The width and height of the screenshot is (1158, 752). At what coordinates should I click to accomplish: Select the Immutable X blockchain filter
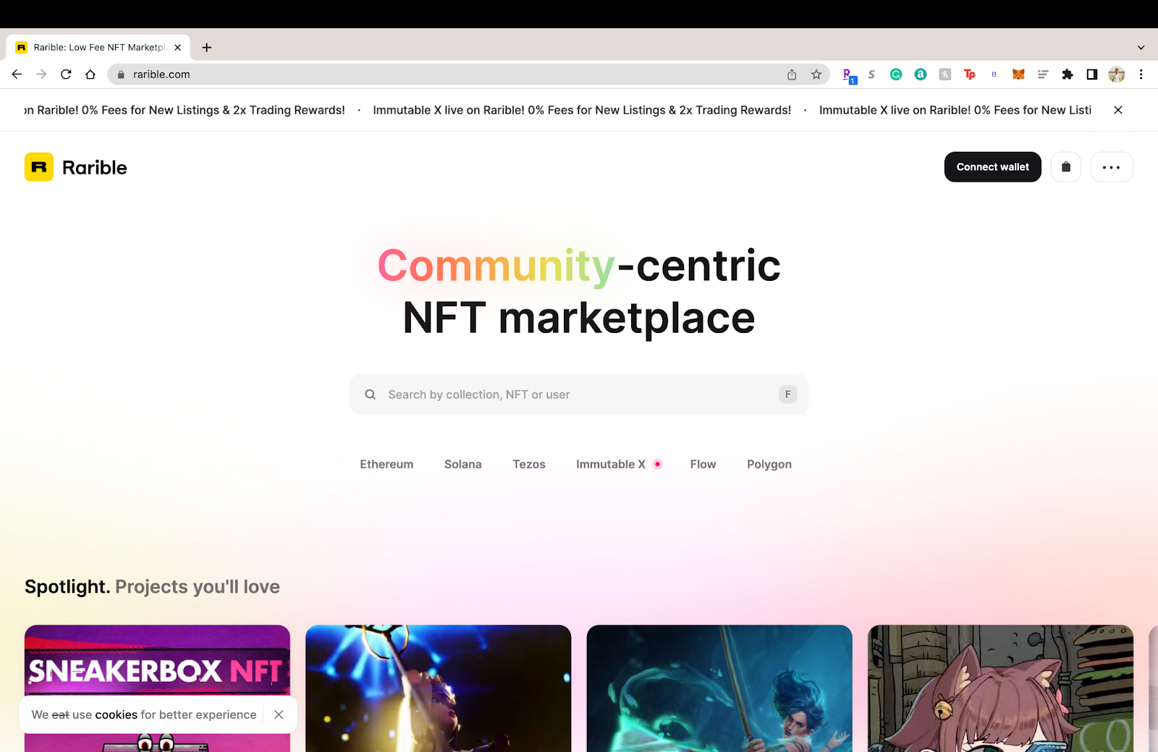click(619, 464)
